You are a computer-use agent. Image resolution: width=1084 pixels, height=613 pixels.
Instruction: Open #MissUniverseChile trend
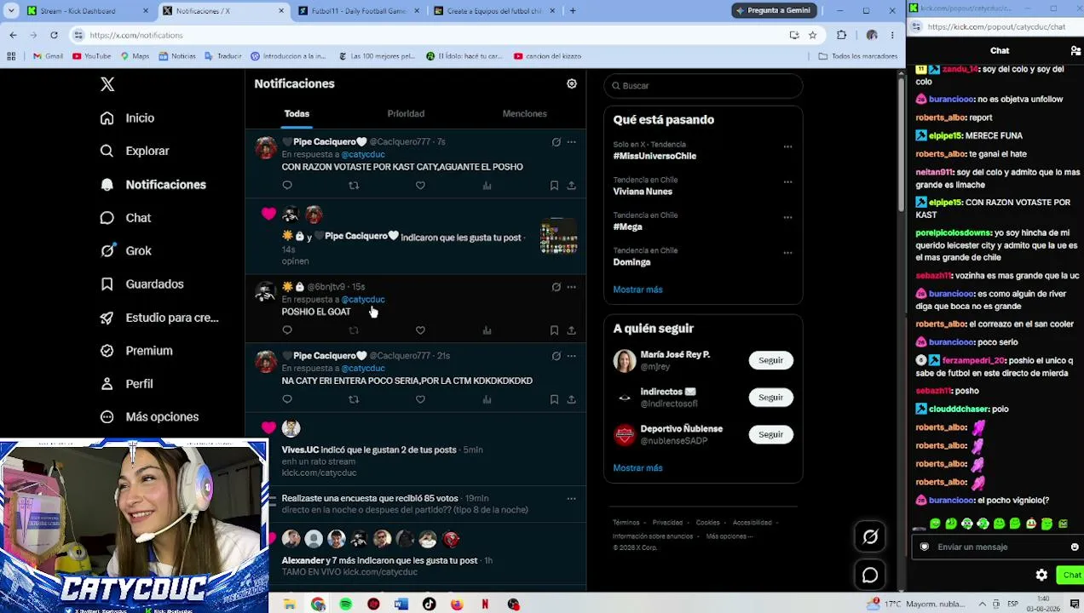pyautogui.click(x=654, y=156)
